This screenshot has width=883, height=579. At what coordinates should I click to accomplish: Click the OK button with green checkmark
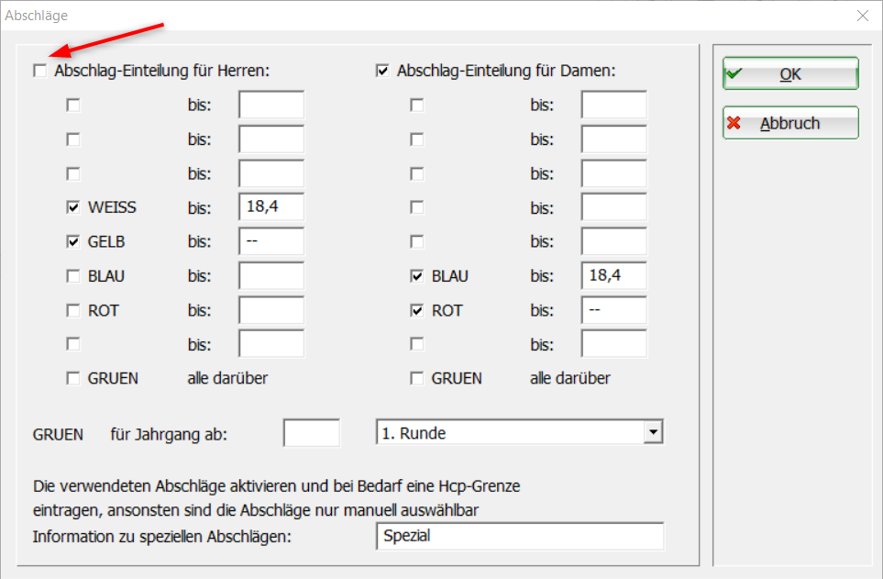coord(789,74)
